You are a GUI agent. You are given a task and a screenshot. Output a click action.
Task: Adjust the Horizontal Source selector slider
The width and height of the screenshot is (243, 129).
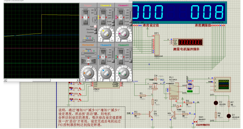click(88, 53)
